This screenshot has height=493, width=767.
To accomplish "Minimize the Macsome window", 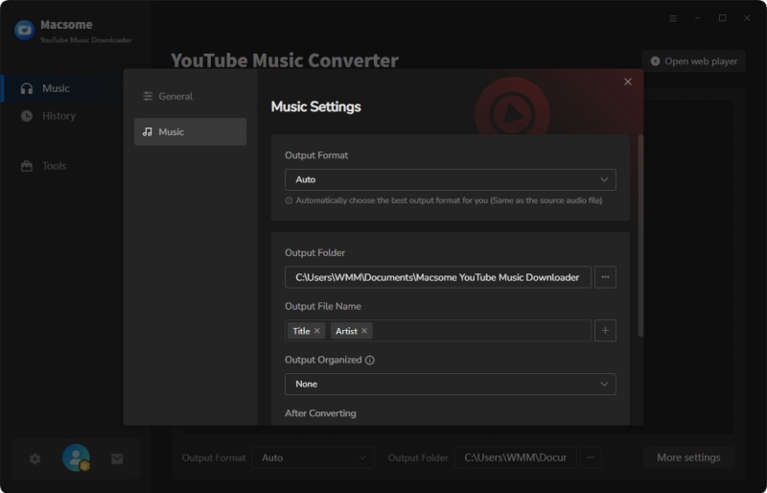I will [x=698, y=18].
